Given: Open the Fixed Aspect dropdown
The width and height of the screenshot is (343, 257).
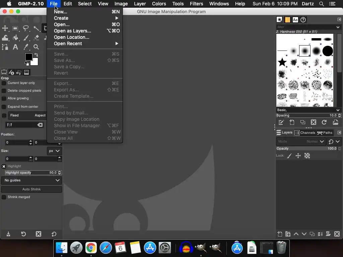Looking at the screenshot, I should click(27, 115).
